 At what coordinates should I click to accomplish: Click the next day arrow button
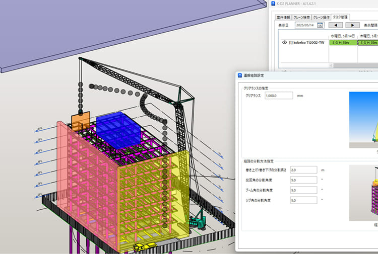[x=353, y=25]
